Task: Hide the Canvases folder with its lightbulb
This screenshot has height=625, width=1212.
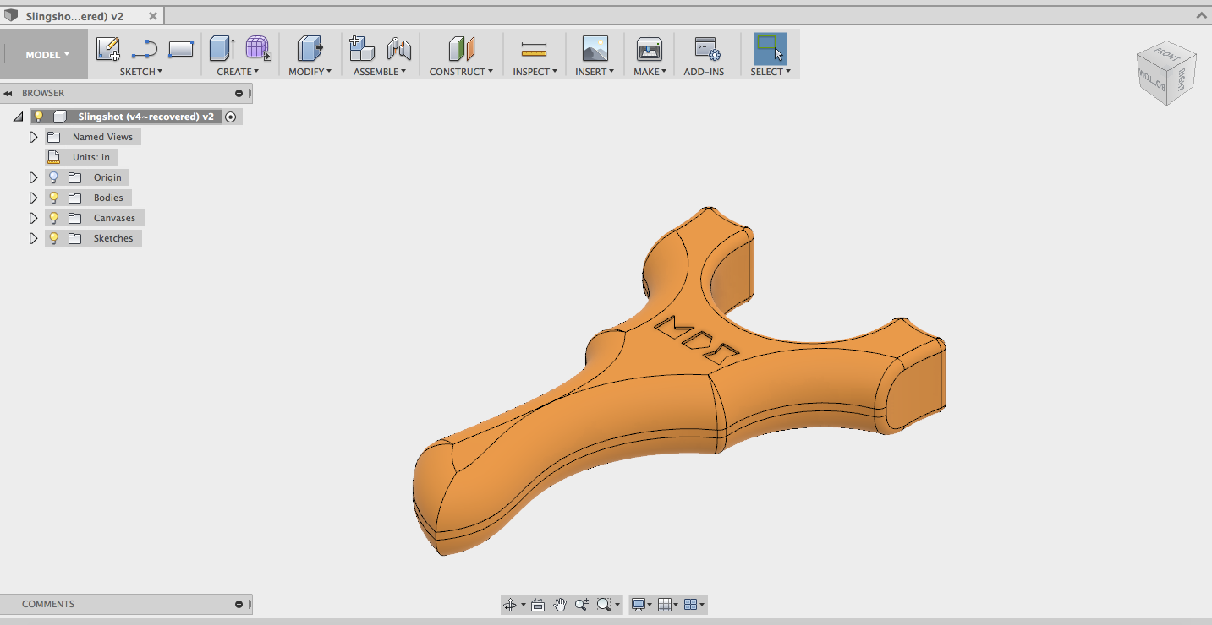Action: click(53, 217)
